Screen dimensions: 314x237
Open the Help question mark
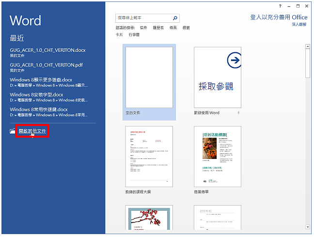(280, 6)
